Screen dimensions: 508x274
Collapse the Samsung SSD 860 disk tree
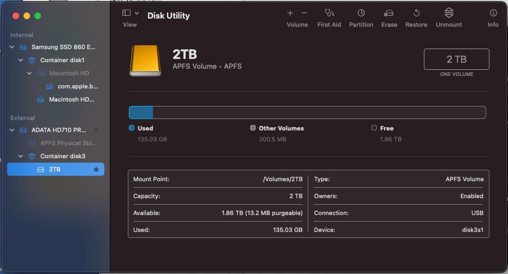[12, 47]
